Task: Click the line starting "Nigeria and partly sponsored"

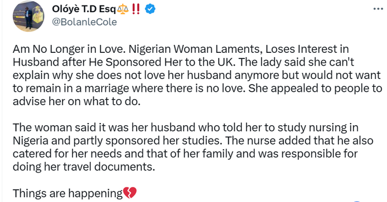Action: pos(193,141)
